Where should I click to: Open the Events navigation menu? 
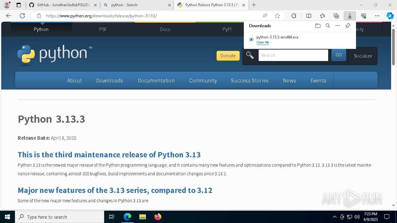(x=318, y=81)
